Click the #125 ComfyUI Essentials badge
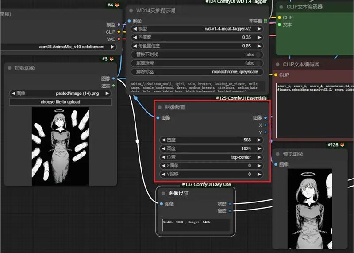 point(241,98)
